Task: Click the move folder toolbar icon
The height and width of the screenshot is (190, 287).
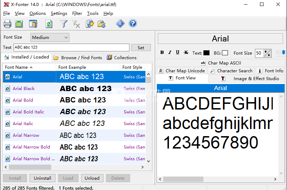Action: 101,24
